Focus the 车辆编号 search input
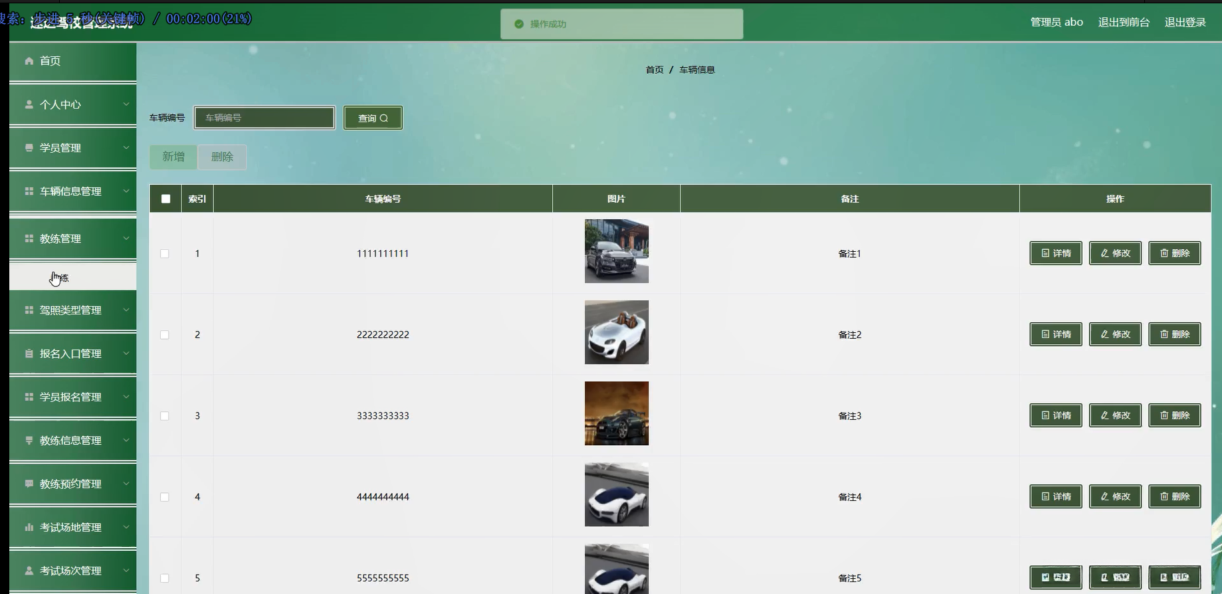Screen dimensions: 1222x594 (x=264, y=118)
